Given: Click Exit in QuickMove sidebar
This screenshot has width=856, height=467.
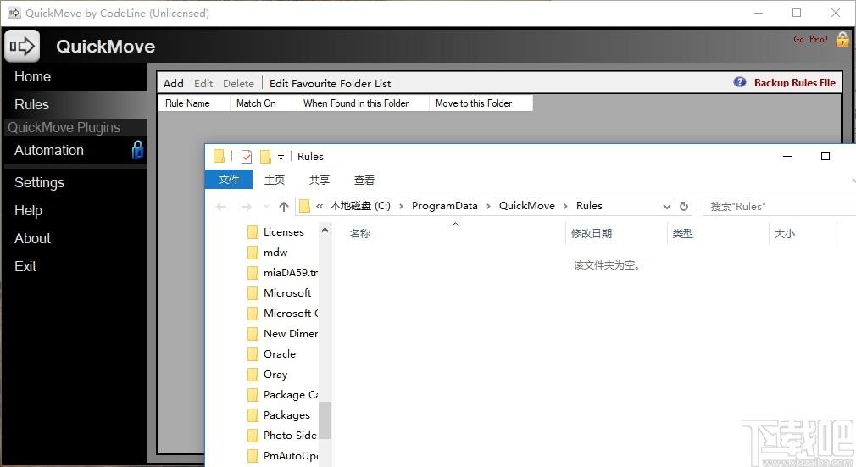Looking at the screenshot, I should [25, 266].
